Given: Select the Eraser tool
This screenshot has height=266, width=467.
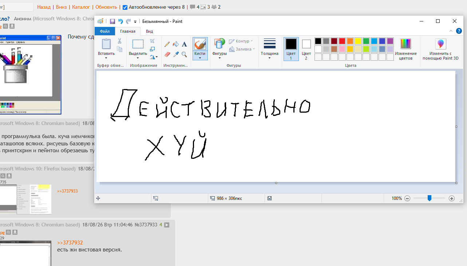Looking at the screenshot, I should click(167, 54).
